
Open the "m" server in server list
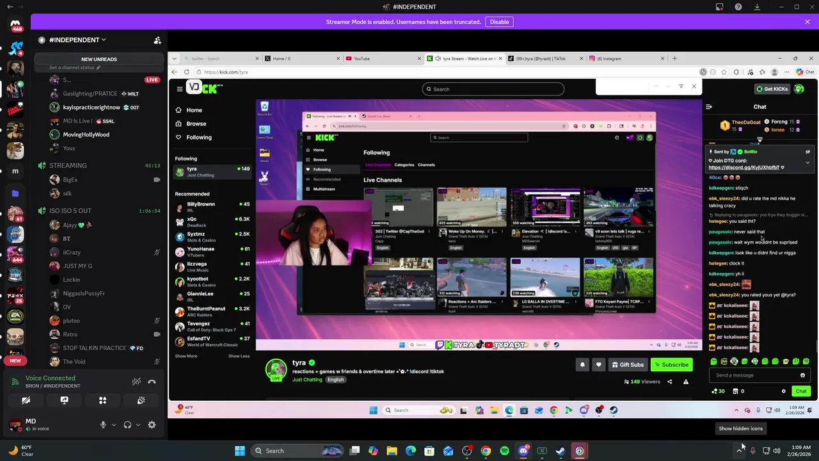pyautogui.click(x=15, y=171)
